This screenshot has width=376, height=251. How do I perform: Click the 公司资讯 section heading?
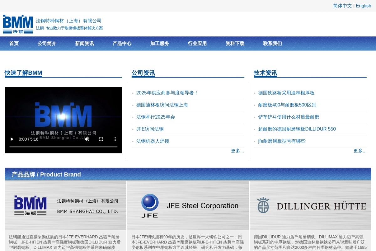click(143, 73)
